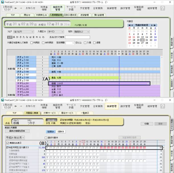The width and height of the screenshot is (174, 173).
Task: Switch to the 日別入居状況 tab
Action: tap(70, 15)
